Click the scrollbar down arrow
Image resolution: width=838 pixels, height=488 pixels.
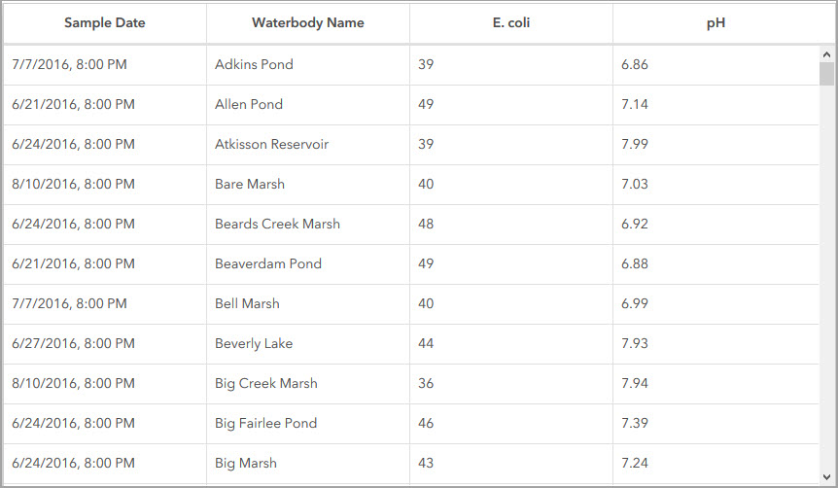pyautogui.click(x=826, y=475)
